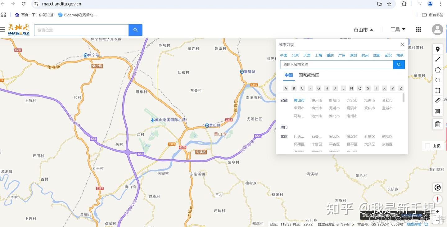Click the 合肥市 city link

tap(387, 100)
